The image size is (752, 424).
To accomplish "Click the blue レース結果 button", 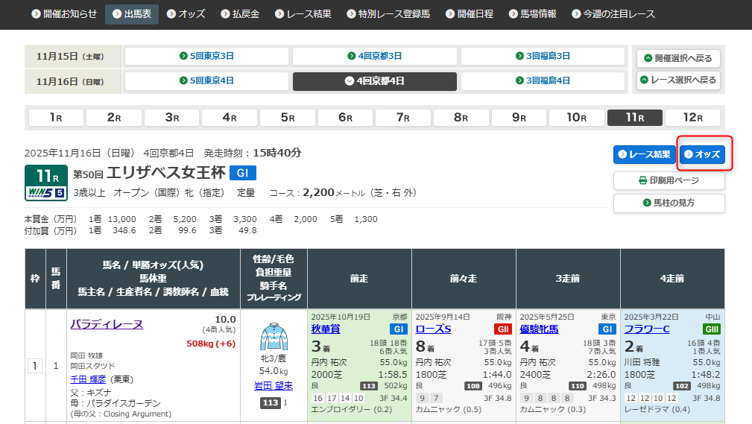I will 644,154.
